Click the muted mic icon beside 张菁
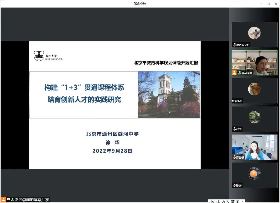This screenshot has height=203, width=280. tap(234, 185)
